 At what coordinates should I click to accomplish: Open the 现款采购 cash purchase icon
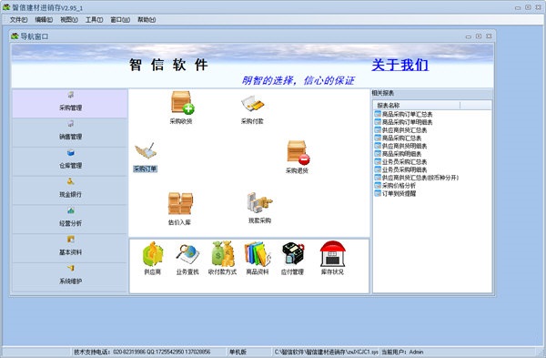[x=259, y=202]
